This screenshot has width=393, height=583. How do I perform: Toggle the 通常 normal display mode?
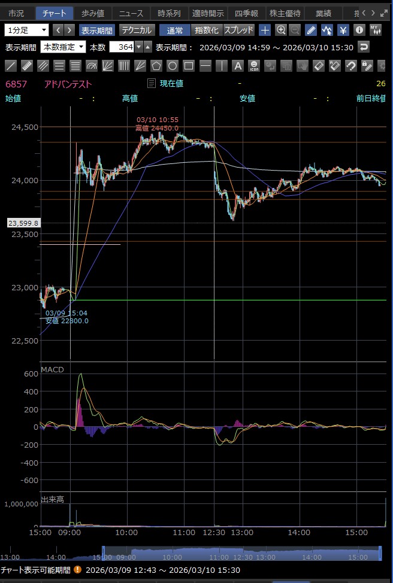pos(175,30)
